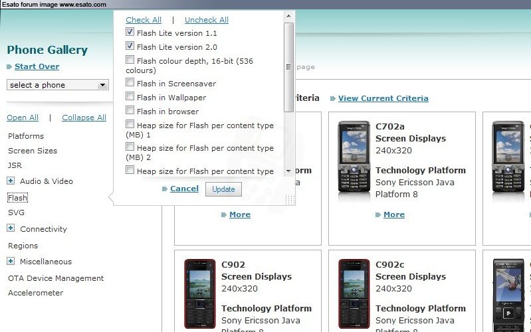The image size is (531, 332).
Task: Click the Cancel link
Action: pyautogui.click(x=184, y=189)
